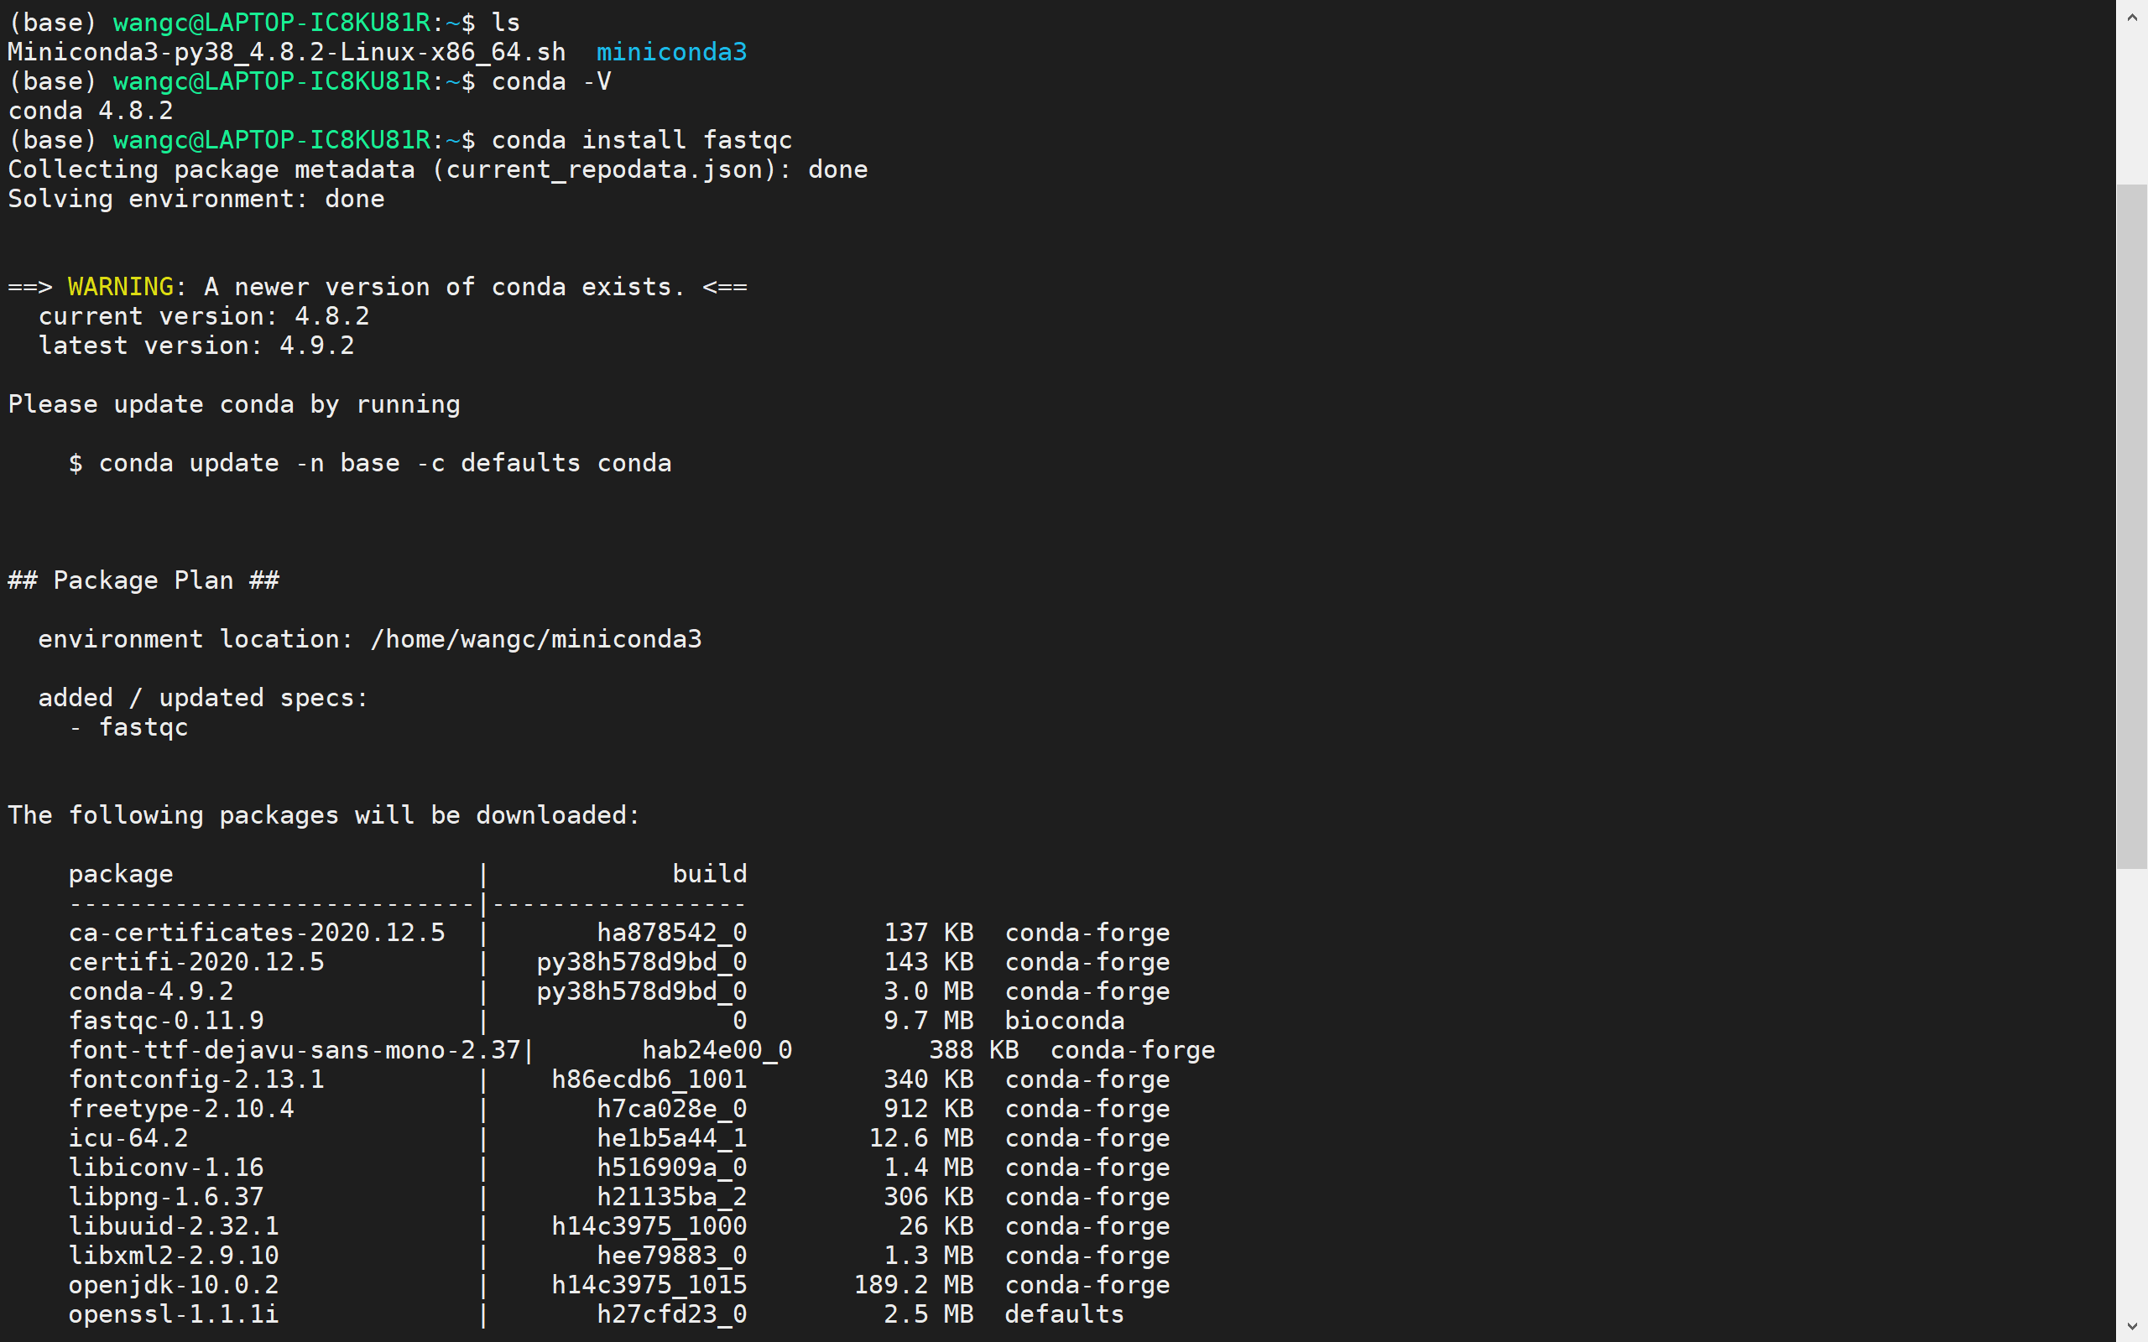Viewport: 2148px width, 1342px height.
Task: Click the 189.2 MB size entry
Action: pyautogui.click(x=914, y=1284)
